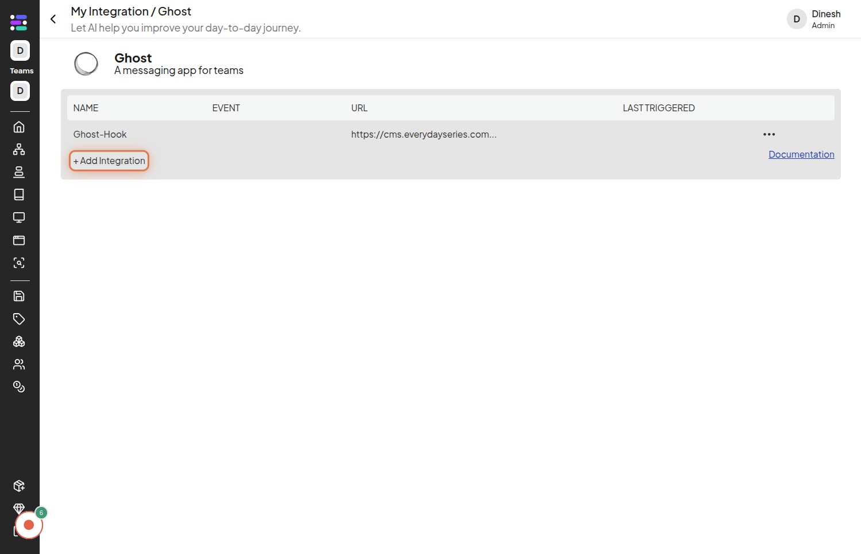
Task: Click the My Integration / Ghost breadcrumb
Action: point(131,11)
